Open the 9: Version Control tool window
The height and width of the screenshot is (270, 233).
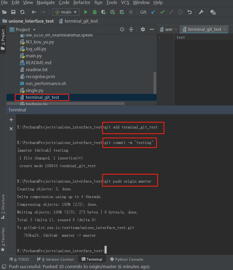pos(55,259)
